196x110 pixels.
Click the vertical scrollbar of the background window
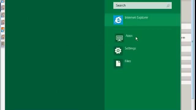[x=192, y=50]
